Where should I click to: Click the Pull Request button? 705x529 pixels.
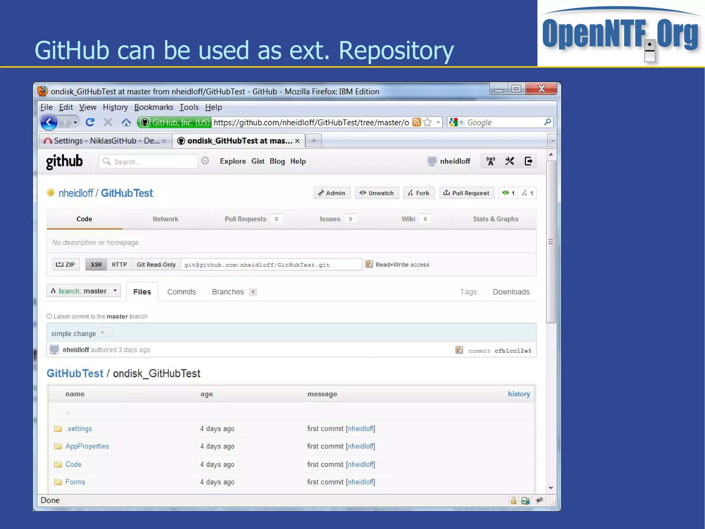point(467,193)
